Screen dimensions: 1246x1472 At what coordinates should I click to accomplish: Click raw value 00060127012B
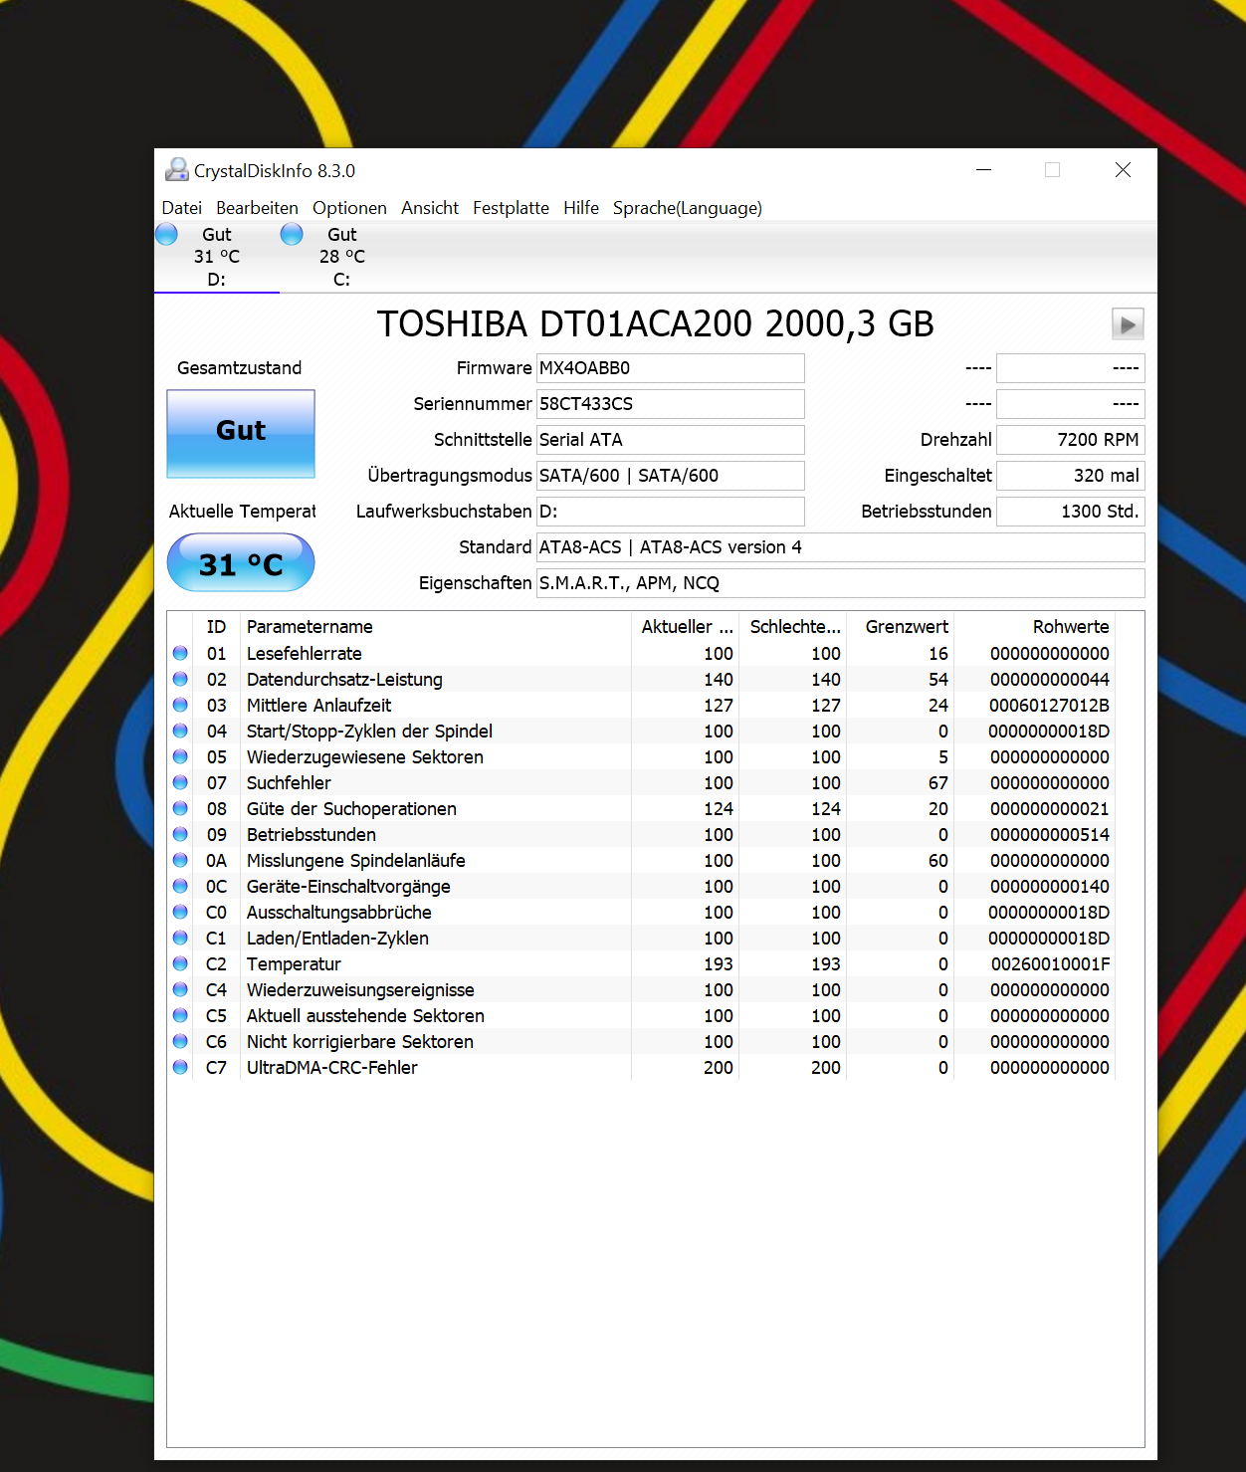[x=1049, y=706]
